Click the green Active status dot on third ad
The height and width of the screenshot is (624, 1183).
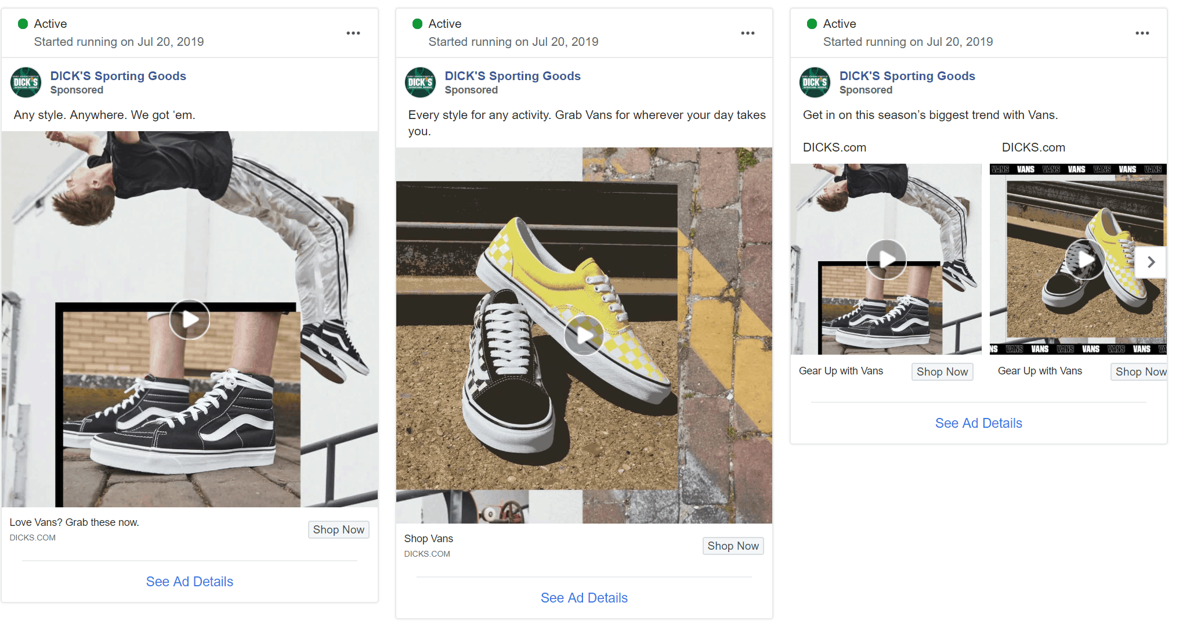pos(812,24)
